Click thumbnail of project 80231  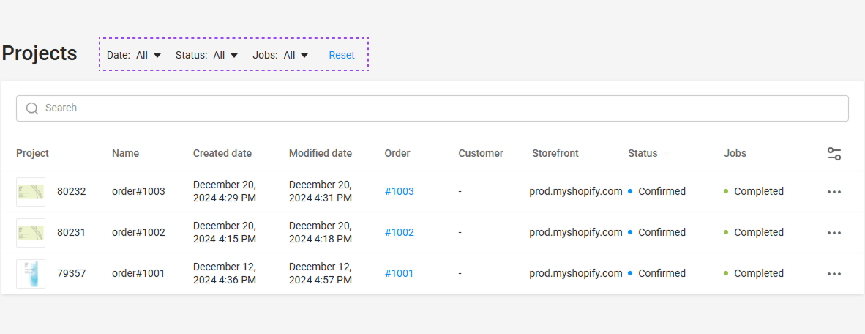tap(31, 232)
